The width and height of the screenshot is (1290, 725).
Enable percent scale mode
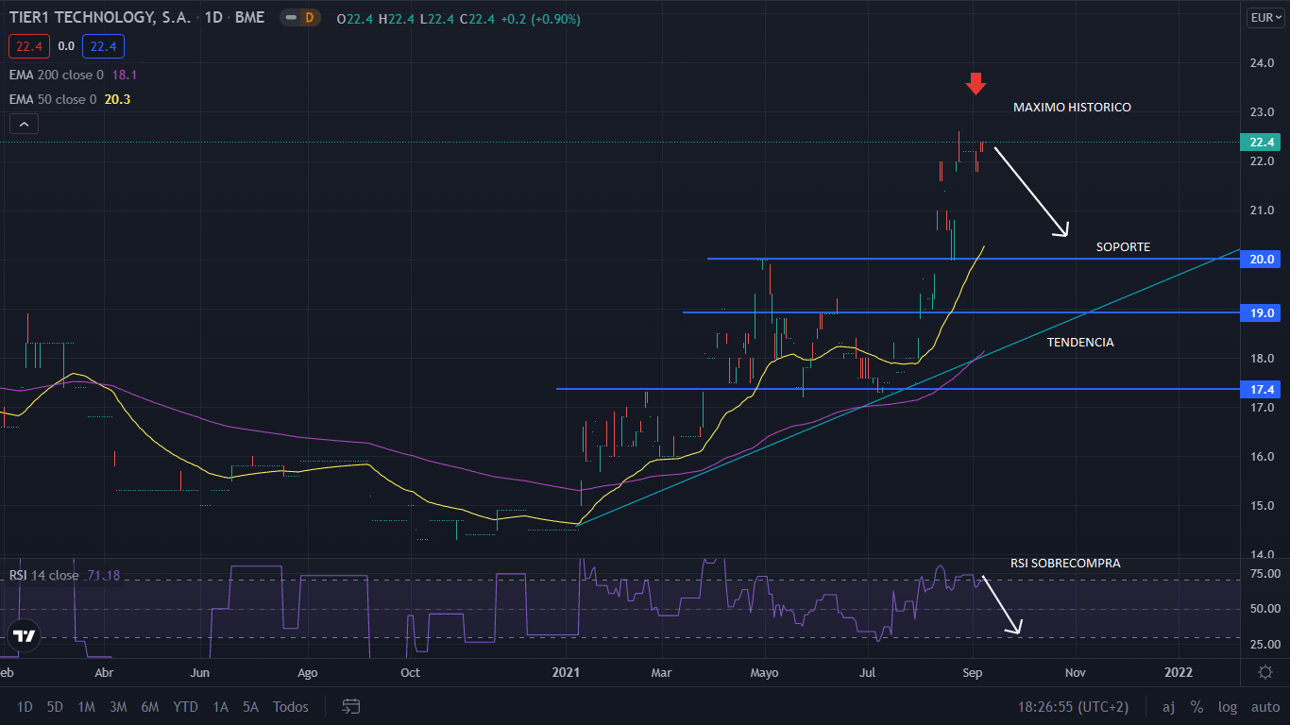pos(1197,706)
